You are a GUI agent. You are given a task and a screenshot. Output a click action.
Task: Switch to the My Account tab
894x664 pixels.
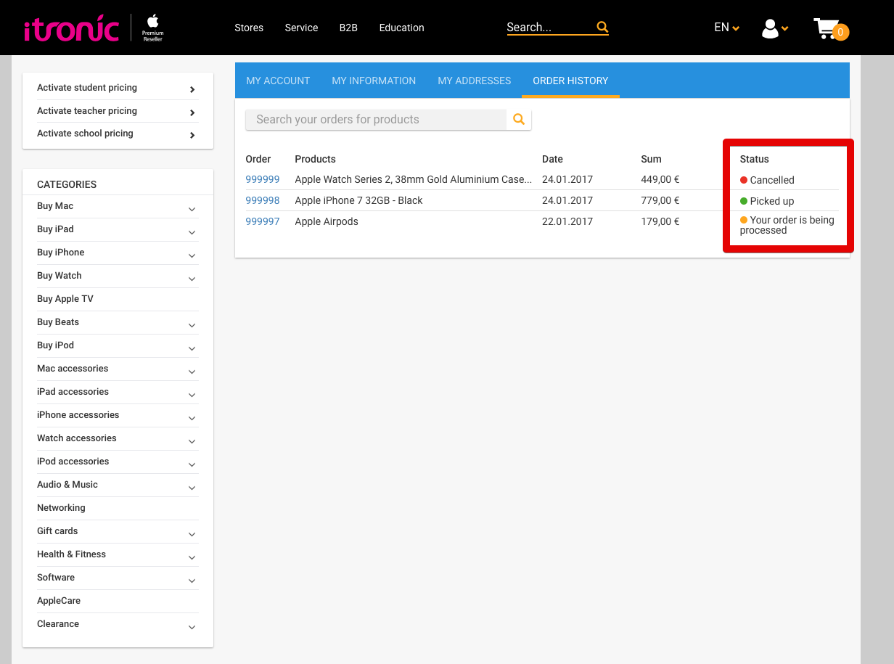pyautogui.click(x=278, y=81)
